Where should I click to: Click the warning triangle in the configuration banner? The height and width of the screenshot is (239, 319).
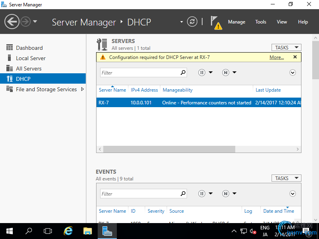tap(103, 57)
